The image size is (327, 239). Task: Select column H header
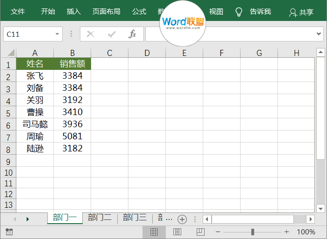click(296, 53)
